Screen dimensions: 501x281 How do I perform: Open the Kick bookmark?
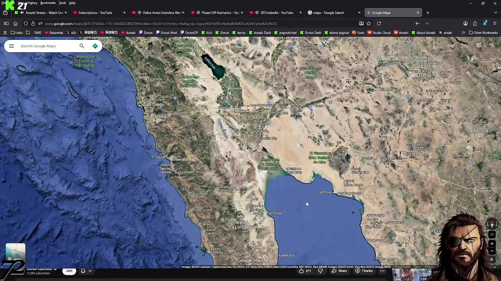(206, 33)
